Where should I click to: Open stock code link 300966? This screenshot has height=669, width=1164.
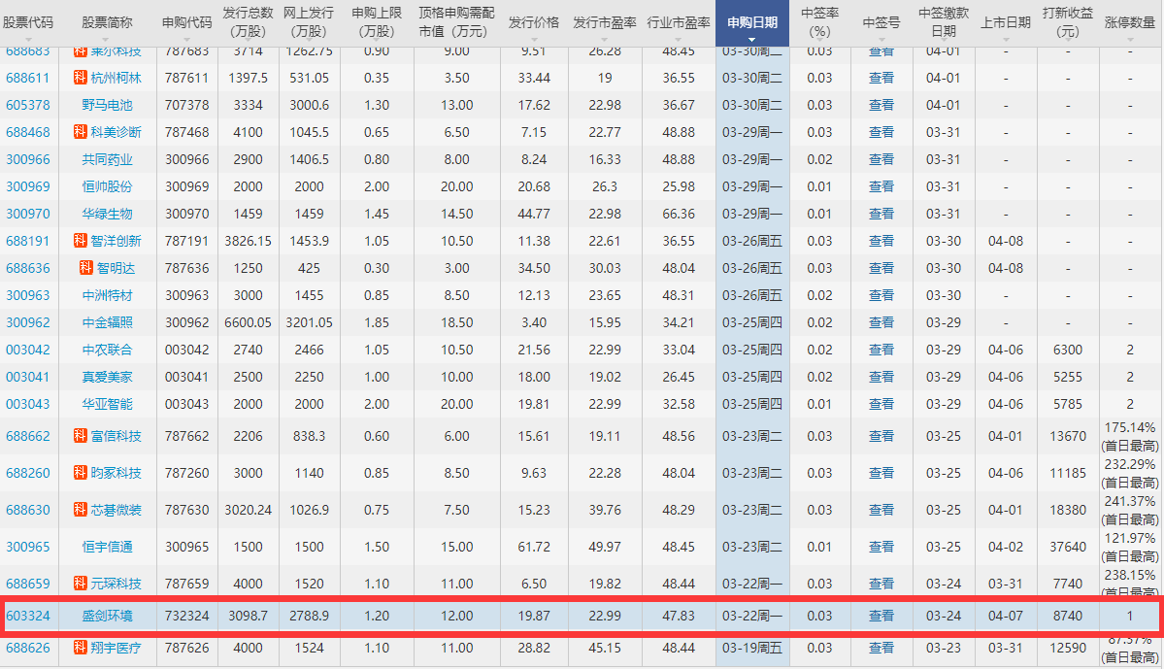[x=27, y=159]
